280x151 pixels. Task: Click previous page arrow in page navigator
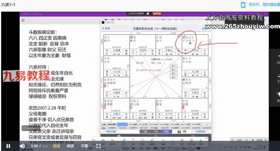pyautogui.click(x=232, y=140)
